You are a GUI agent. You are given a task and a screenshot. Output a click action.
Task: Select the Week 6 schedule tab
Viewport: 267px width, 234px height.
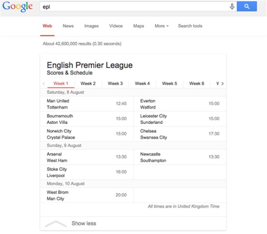tap(197, 84)
